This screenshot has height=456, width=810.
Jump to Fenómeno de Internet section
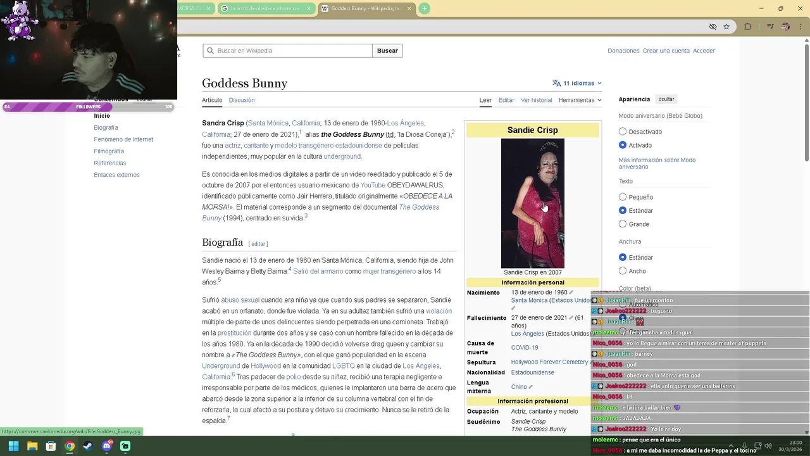click(123, 139)
